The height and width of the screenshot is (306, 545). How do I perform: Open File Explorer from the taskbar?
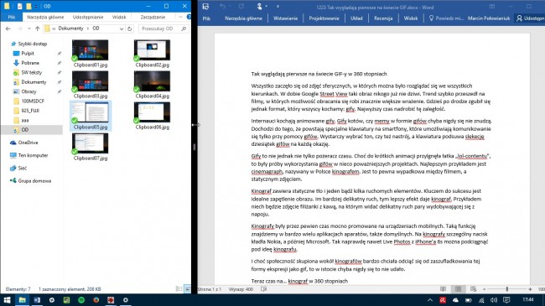pyautogui.click(x=22, y=300)
